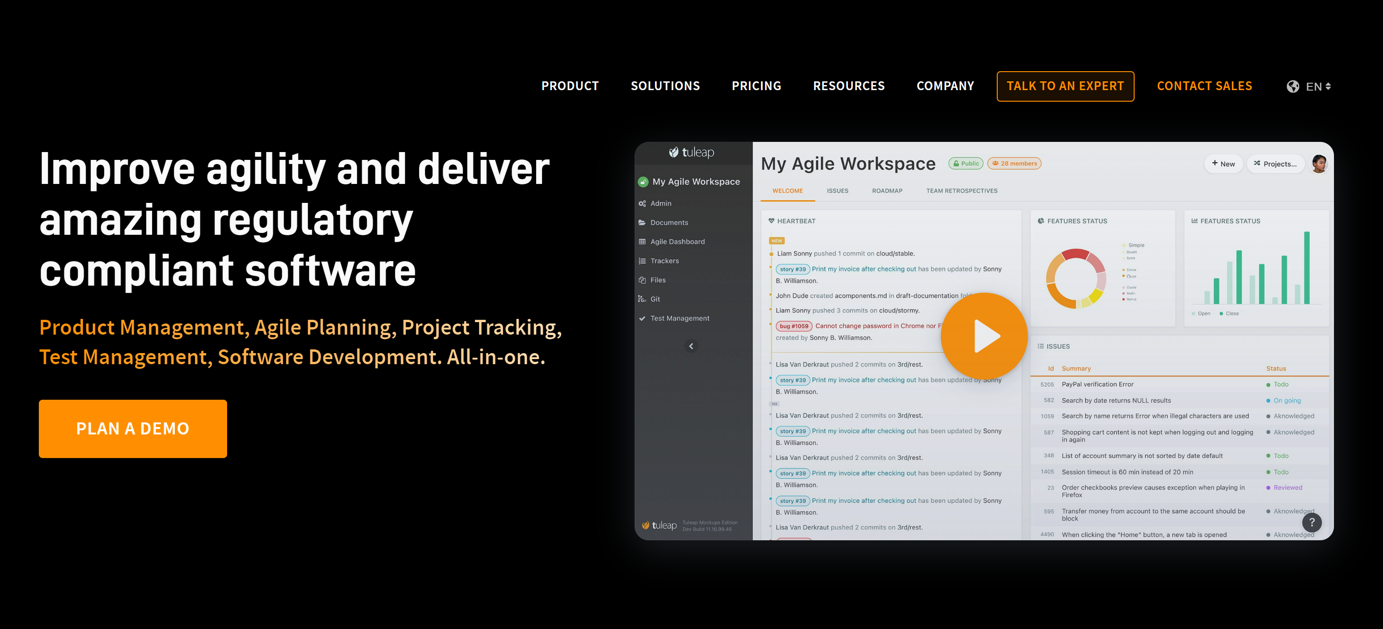The image size is (1383, 629).
Task: Select the WELCOME tab
Action: [x=788, y=191]
